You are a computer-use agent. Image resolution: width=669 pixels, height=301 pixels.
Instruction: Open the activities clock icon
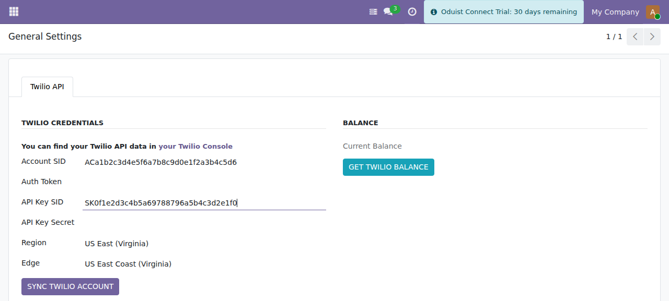point(412,11)
